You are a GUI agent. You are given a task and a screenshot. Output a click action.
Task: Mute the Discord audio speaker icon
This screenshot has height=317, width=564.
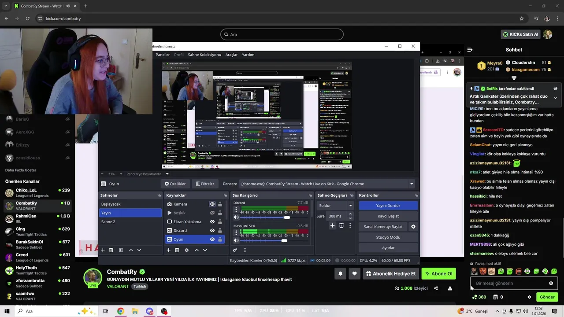tap(236, 217)
